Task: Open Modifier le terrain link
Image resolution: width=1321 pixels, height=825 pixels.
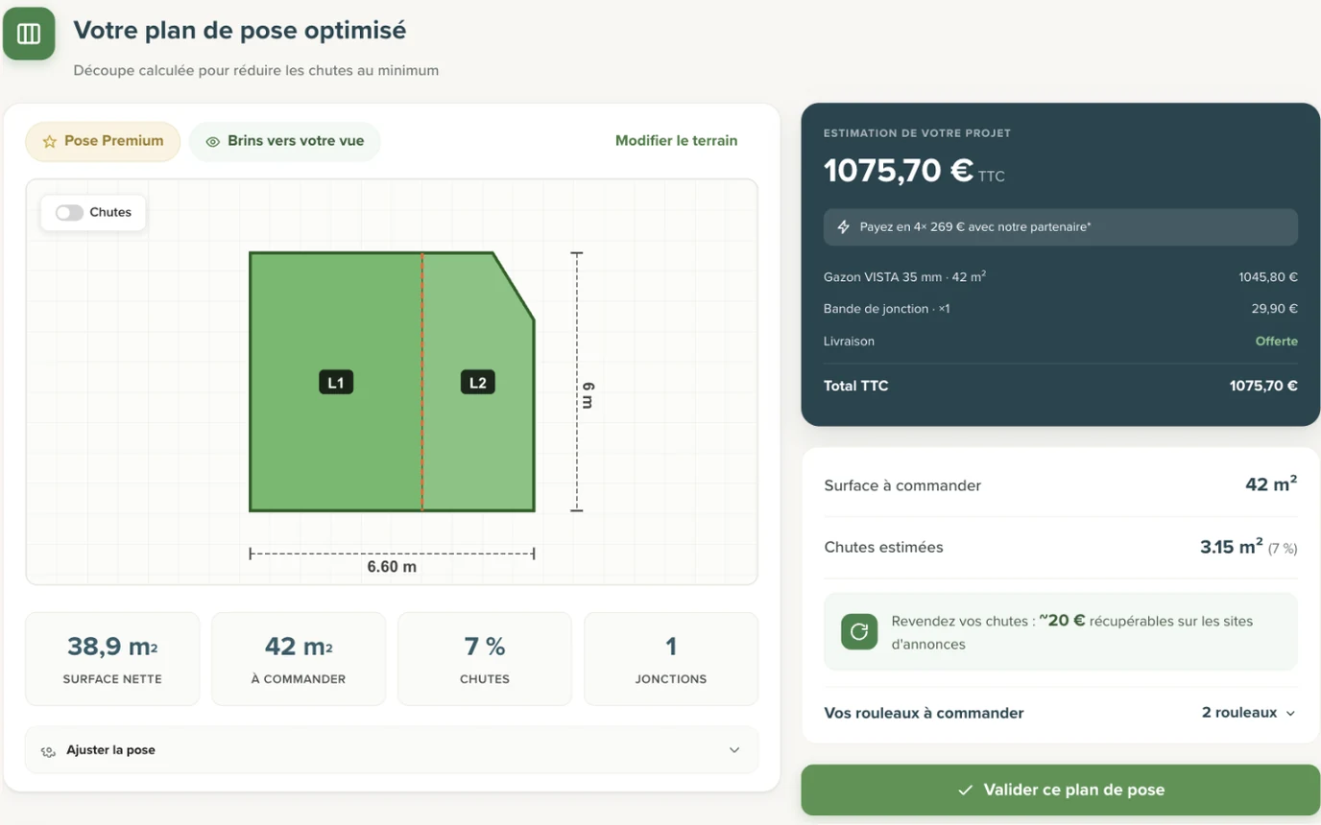Action: click(x=677, y=141)
